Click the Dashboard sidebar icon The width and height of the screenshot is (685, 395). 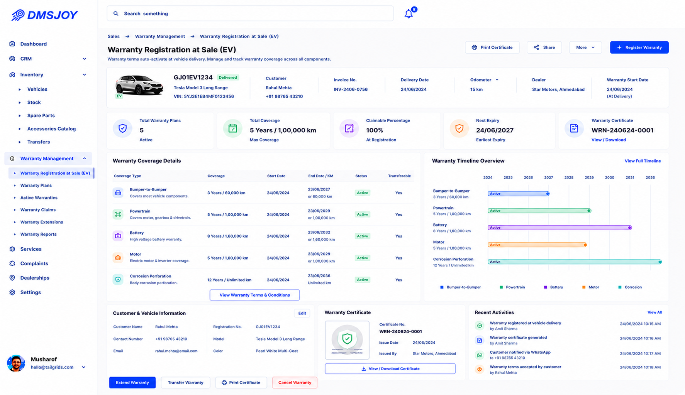(12, 44)
